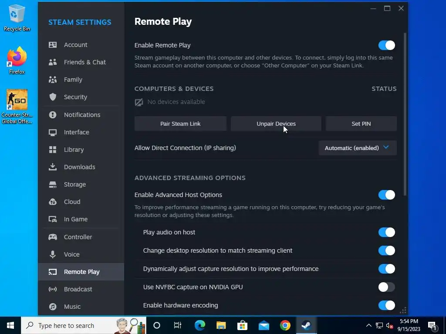Click the Cloud icon in sidebar

pos(53,202)
